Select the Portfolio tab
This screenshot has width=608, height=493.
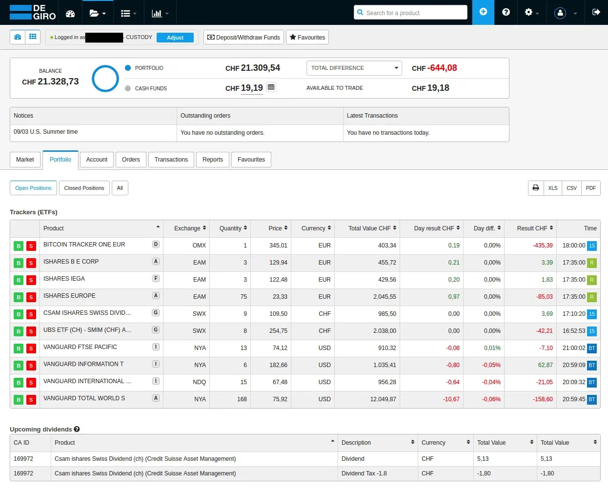pyautogui.click(x=61, y=160)
